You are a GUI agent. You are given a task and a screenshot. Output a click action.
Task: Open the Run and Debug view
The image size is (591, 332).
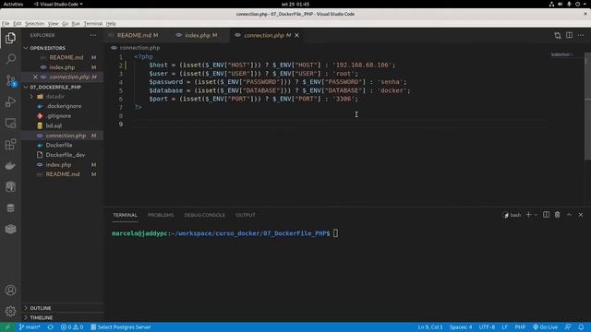click(x=10, y=101)
